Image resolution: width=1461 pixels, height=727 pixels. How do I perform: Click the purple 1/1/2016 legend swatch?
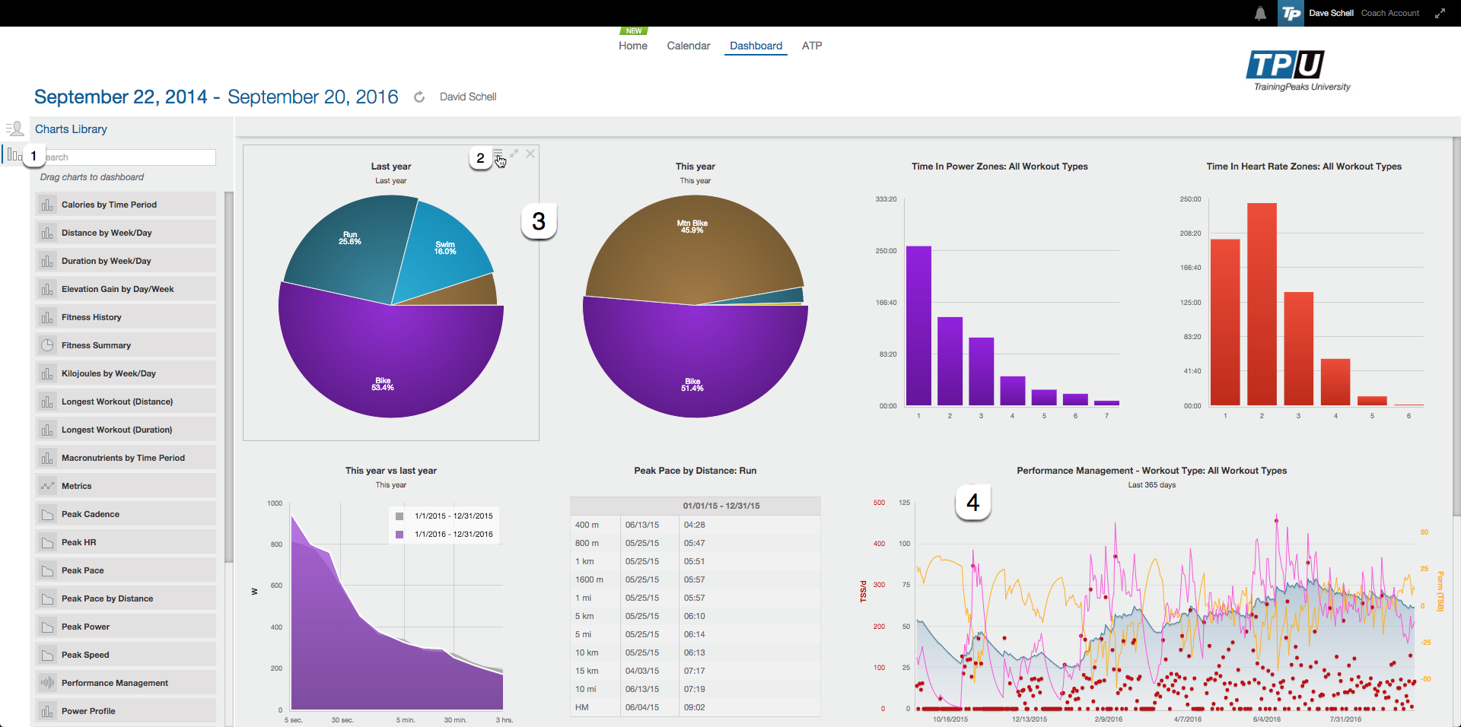point(399,535)
